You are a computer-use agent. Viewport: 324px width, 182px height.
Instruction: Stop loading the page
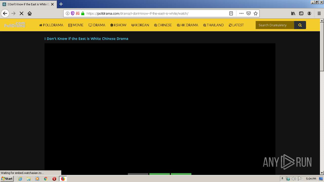pos(22,13)
